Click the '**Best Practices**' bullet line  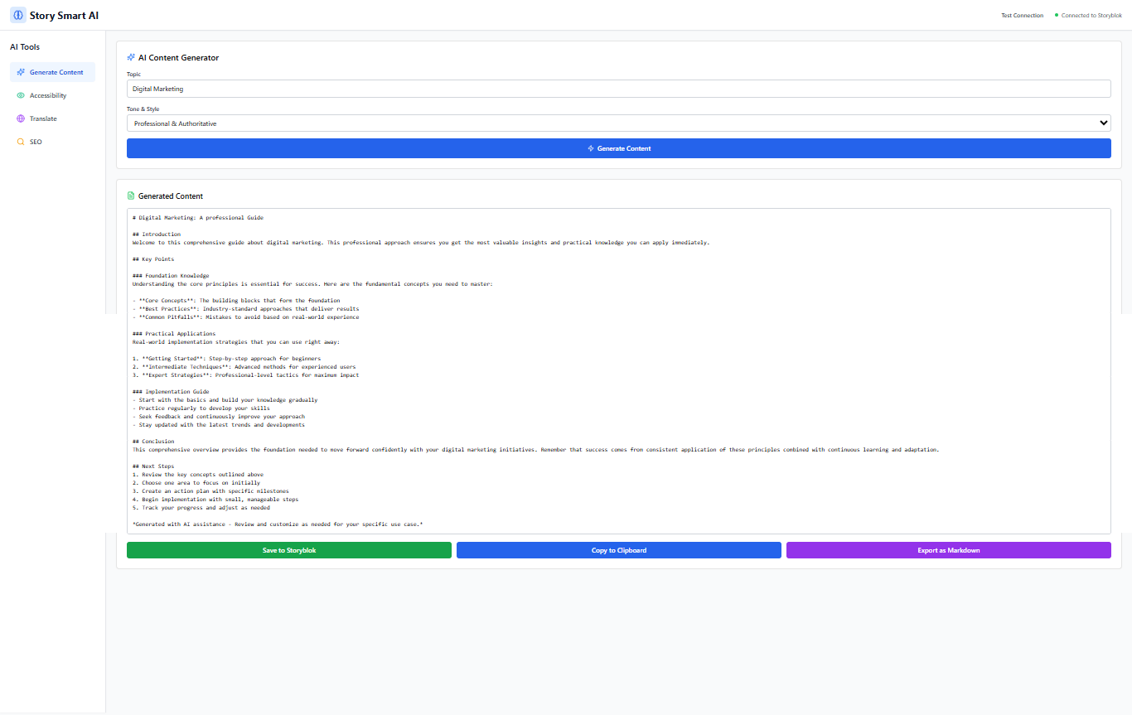(246, 309)
